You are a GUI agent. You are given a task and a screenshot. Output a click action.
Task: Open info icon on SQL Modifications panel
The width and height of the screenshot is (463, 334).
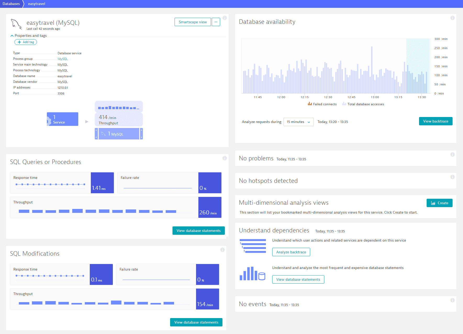[222, 250]
